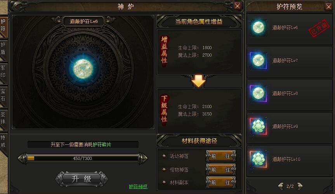Switch to the 护盾 side tab

pyautogui.click(x=3, y=48)
